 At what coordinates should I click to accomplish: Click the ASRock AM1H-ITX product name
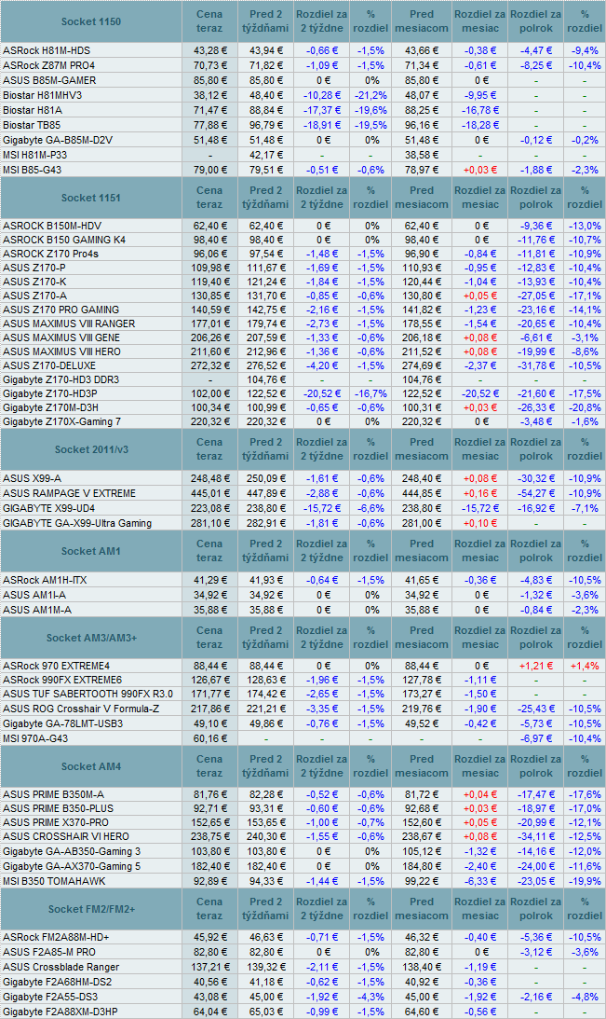[x=45, y=580]
